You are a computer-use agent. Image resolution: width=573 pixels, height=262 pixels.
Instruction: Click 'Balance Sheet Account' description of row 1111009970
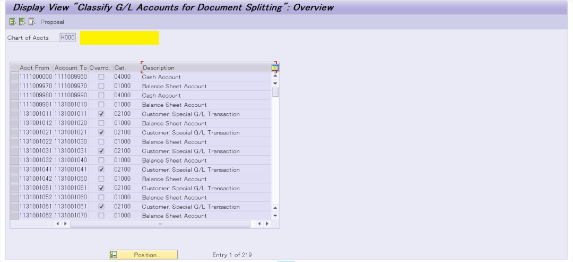[175, 86]
